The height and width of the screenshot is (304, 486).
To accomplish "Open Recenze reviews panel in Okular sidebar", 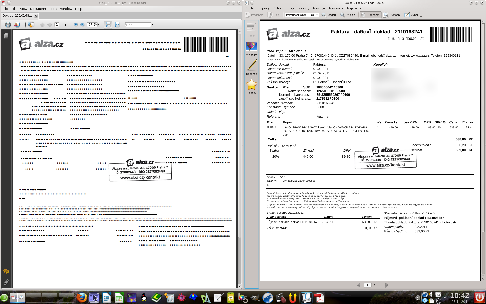I will 251,67.
